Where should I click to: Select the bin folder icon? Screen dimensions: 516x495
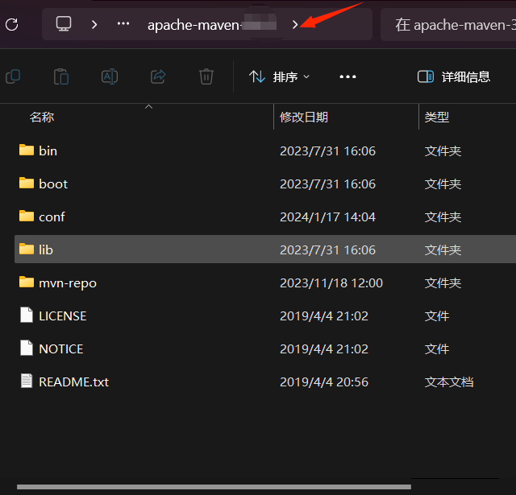point(27,150)
